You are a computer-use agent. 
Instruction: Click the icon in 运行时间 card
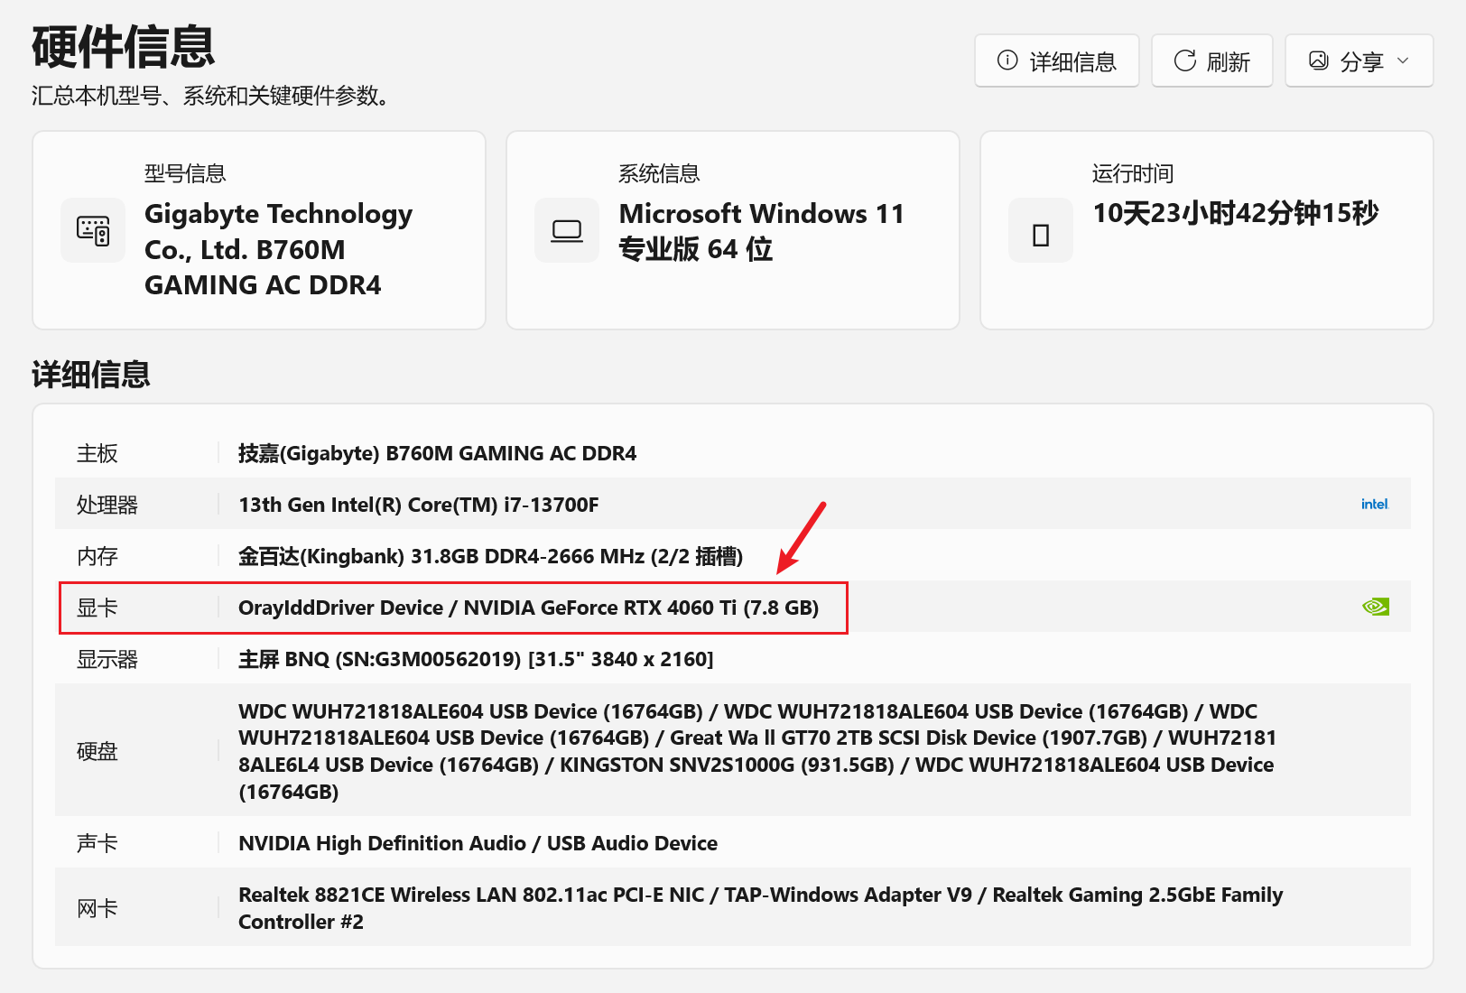pos(1041,235)
